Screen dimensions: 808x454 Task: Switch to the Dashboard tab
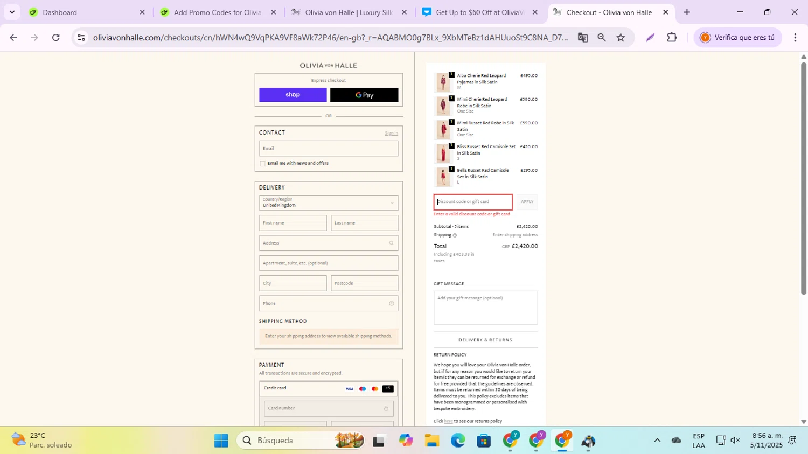86,12
